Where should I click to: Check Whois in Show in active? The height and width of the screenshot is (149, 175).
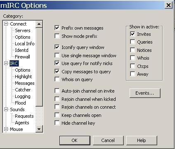click(x=132, y=58)
